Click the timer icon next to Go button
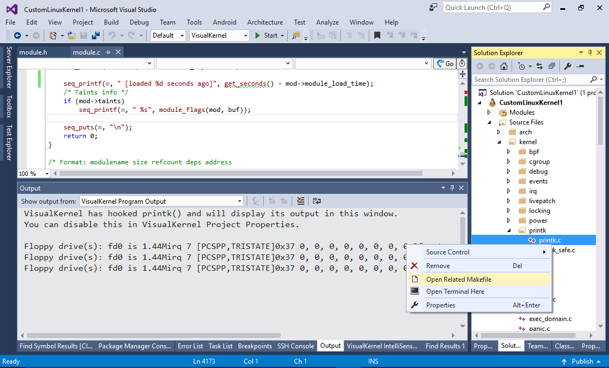Screen dimensions: 609x368 pos(462,63)
